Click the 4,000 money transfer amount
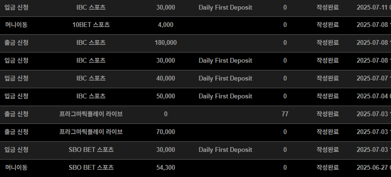Image resolution: width=391 pixels, height=177 pixels. (x=166, y=25)
